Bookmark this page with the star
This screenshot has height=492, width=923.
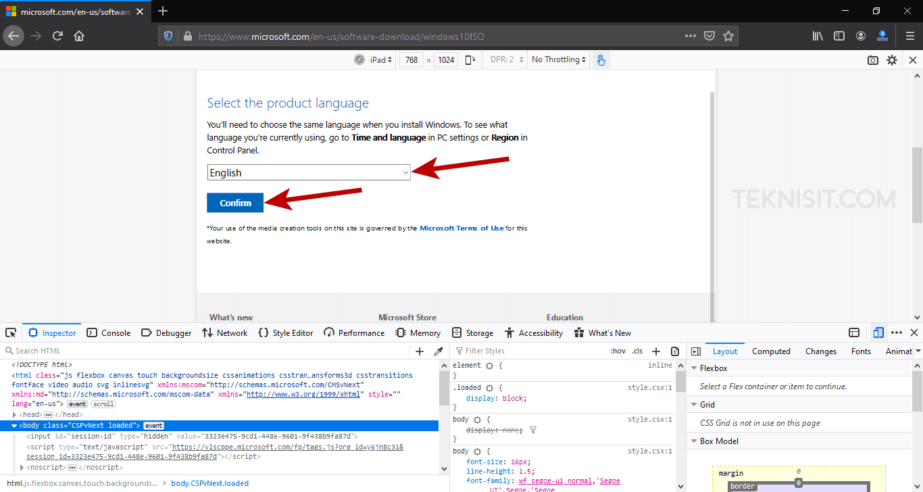tap(728, 36)
